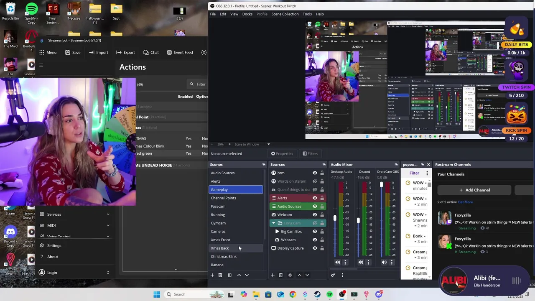Click Add Channel in Restream Channels

[x=474, y=190]
